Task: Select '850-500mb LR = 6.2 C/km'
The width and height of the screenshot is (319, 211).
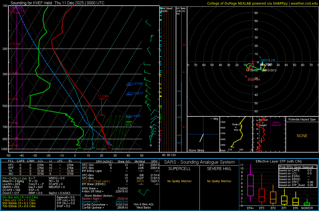Action: tap(19, 203)
